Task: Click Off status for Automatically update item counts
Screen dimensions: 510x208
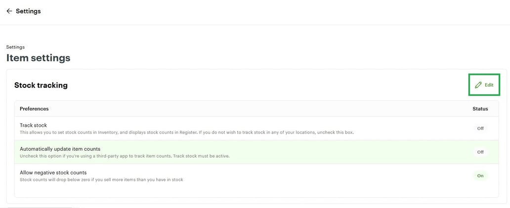Action: 480,152
